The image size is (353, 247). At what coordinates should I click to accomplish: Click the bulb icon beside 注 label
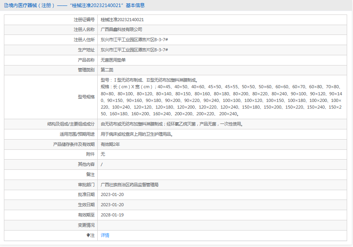tap(88, 235)
